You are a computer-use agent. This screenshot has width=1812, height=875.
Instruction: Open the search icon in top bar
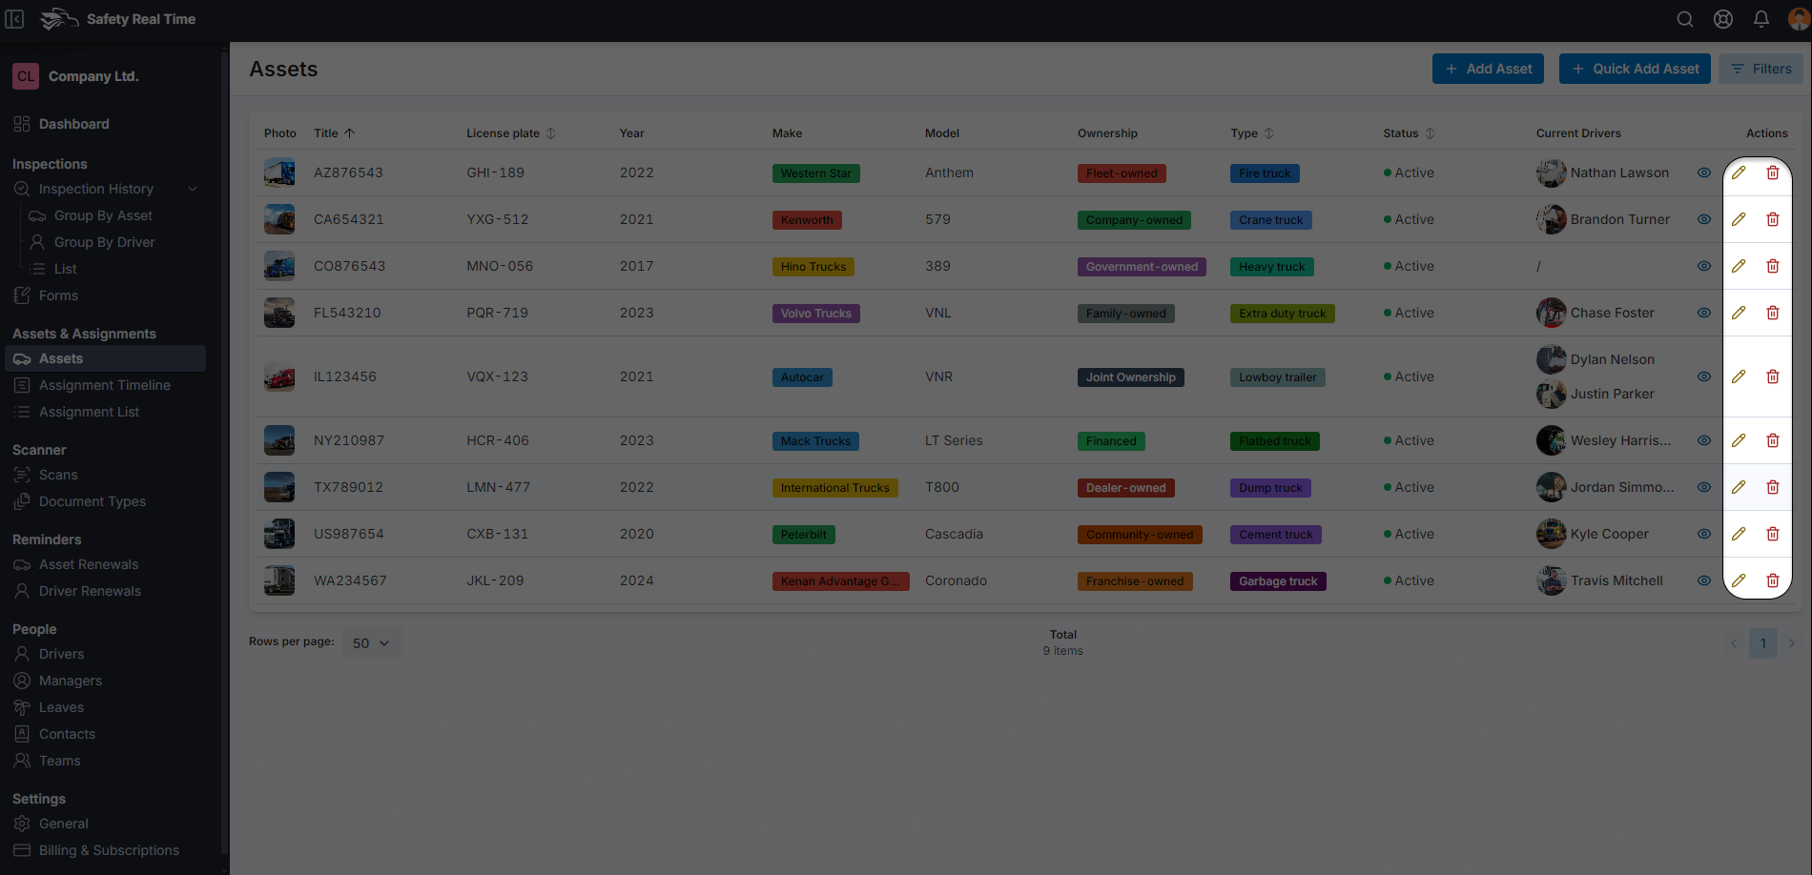click(x=1685, y=19)
